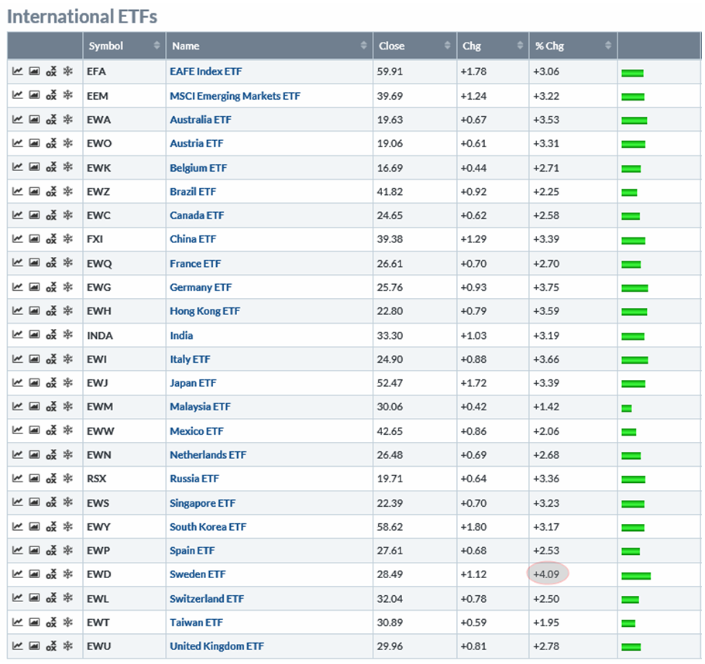Open the SharpChart icon for EFA

pos(17,72)
